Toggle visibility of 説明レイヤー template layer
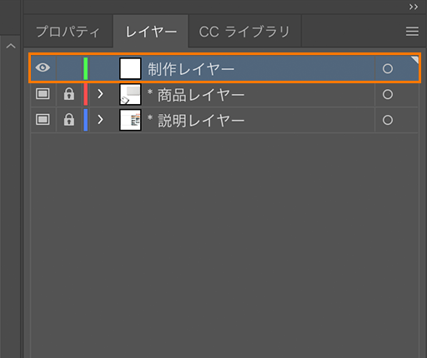The image size is (427, 358). coord(43,120)
